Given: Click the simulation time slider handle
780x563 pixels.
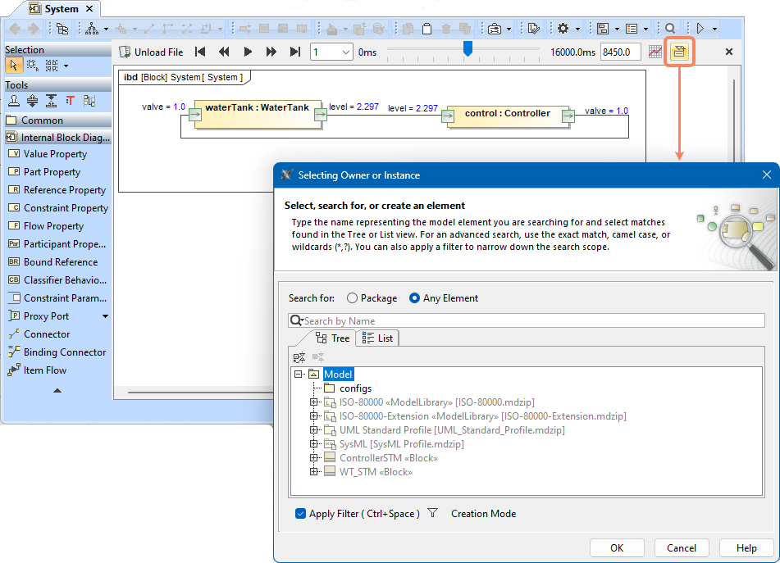Looking at the screenshot, I should point(468,49).
